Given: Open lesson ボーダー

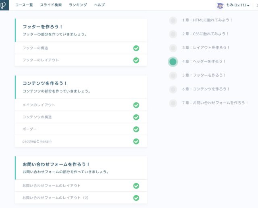Looking at the screenshot, I should pos(81,129).
